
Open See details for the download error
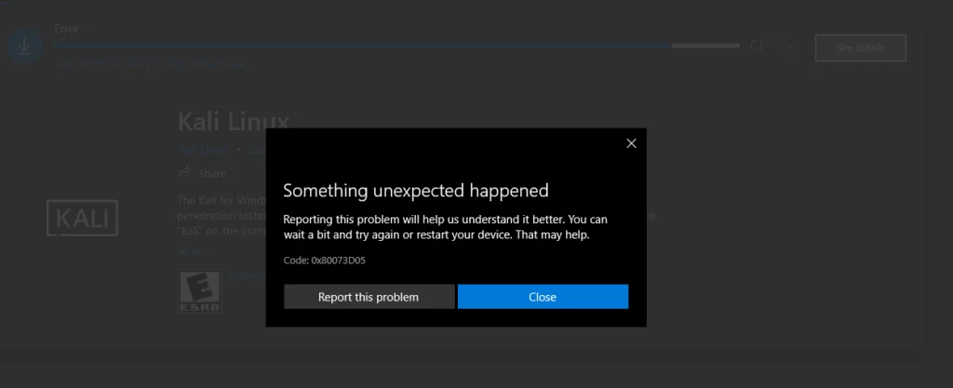860,47
